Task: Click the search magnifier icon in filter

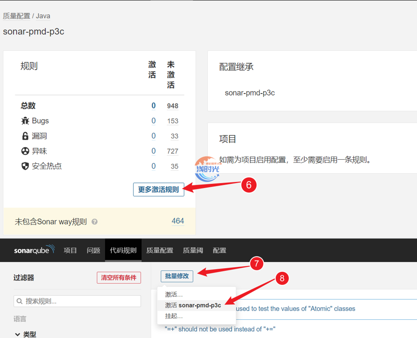Action: pos(20,301)
